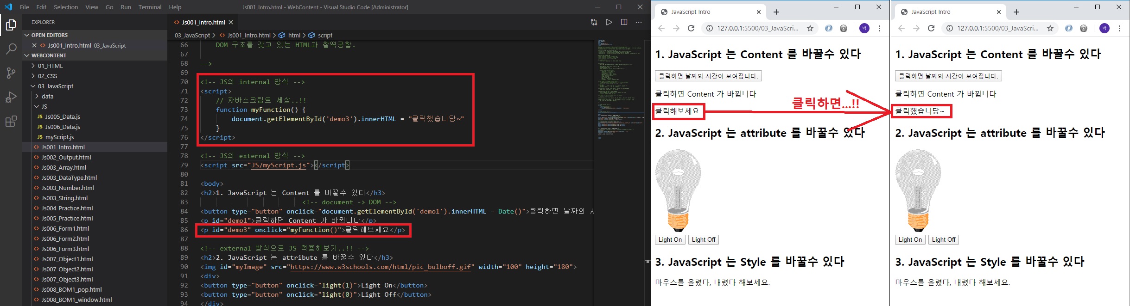Open the Selection menu
The width and height of the screenshot is (1130, 306).
66,7
